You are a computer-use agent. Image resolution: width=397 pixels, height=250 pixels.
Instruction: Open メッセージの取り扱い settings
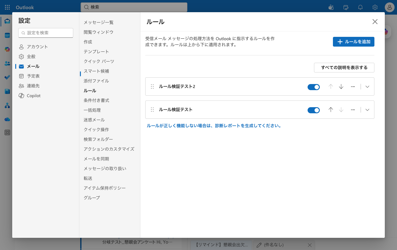105,169
